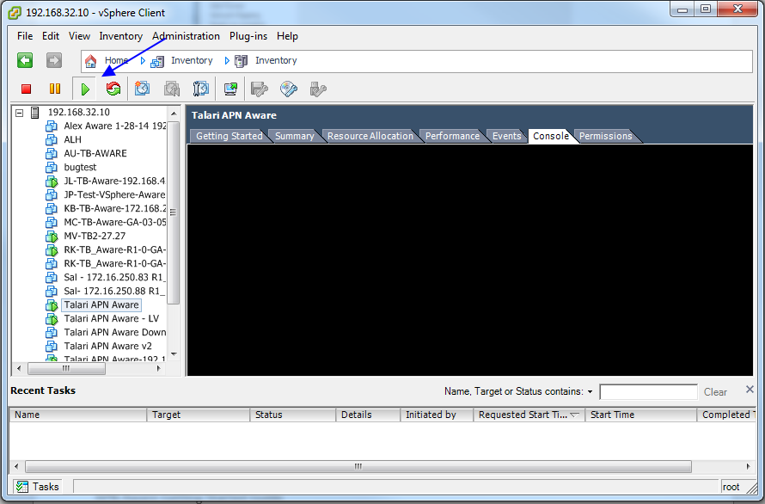
Task: Click the Recent Tasks filter input field
Action: point(648,392)
